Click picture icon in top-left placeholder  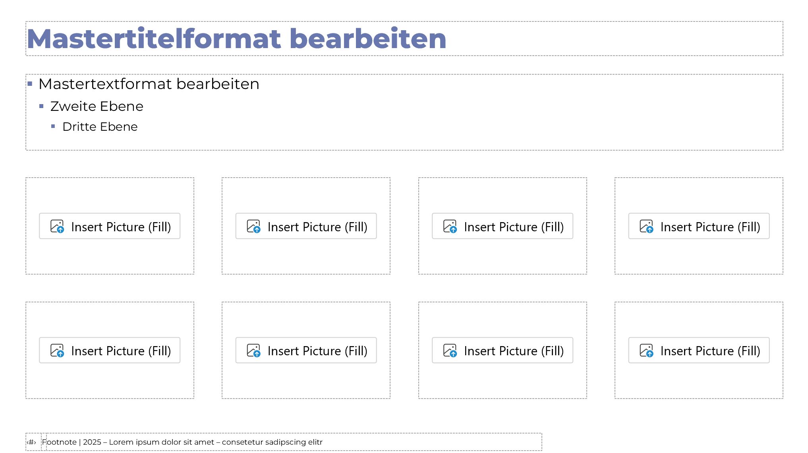57,226
